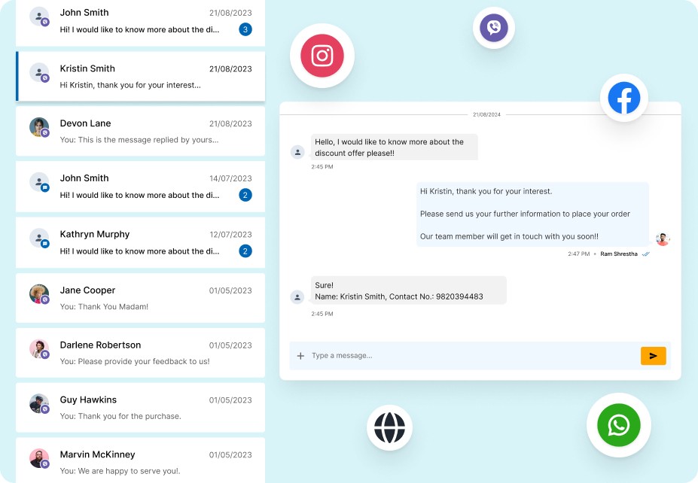Click the plus attachment icon in message bar

point(300,356)
